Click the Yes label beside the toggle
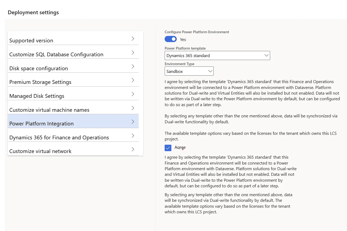 click(x=183, y=39)
